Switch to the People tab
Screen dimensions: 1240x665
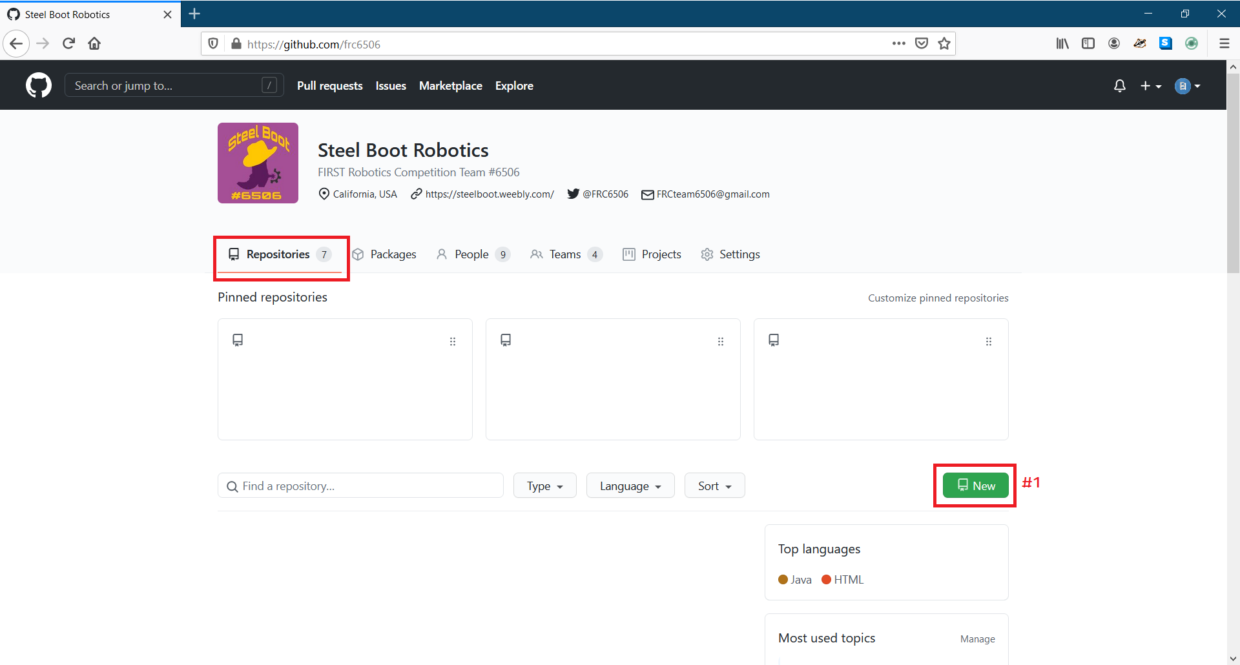pyautogui.click(x=473, y=254)
